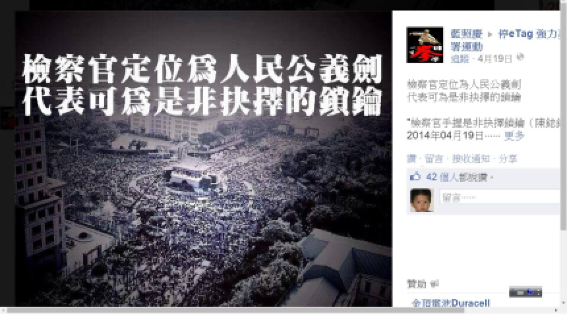
Task: Click the megaphone icon beside 贊助
Action: click(x=434, y=284)
